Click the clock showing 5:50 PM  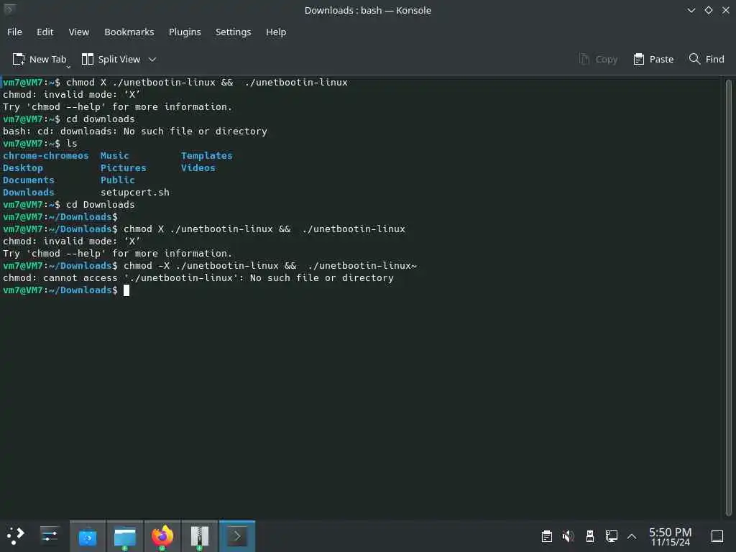[x=671, y=536]
